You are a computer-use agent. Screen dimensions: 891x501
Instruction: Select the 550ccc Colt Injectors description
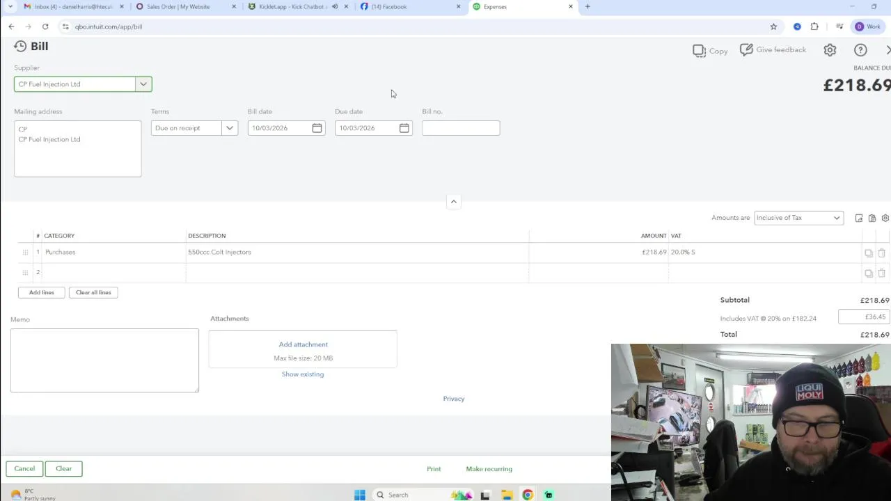[x=358, y=252]
